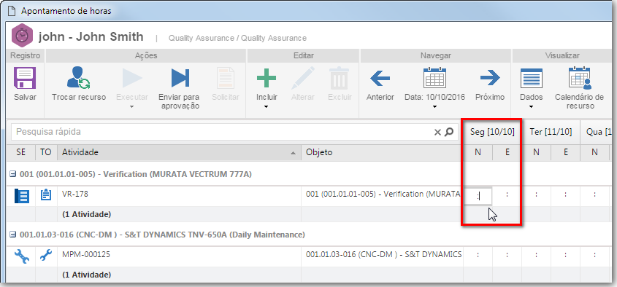Click the Registro toolbar group label
This screenshot has width=617, height=287.
pyautogui.click(x=25, y=56)
